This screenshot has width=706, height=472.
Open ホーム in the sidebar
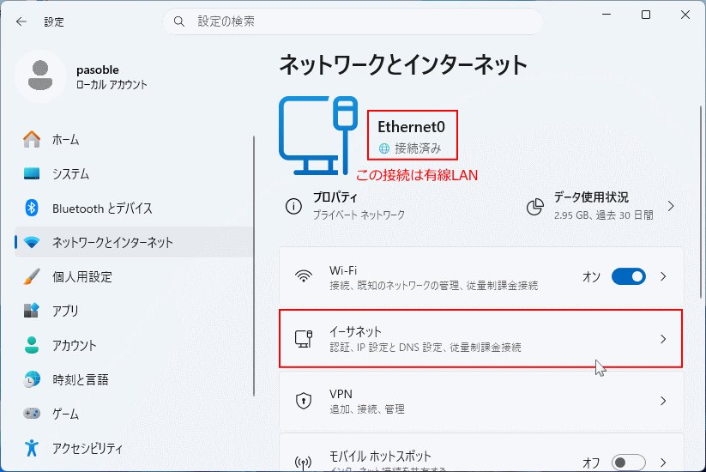133,140
